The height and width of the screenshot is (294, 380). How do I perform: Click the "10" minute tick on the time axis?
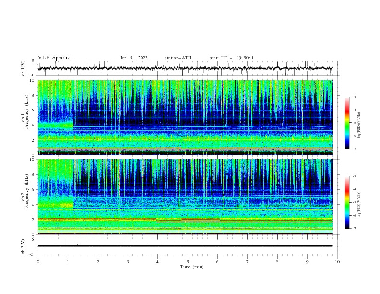337,262
